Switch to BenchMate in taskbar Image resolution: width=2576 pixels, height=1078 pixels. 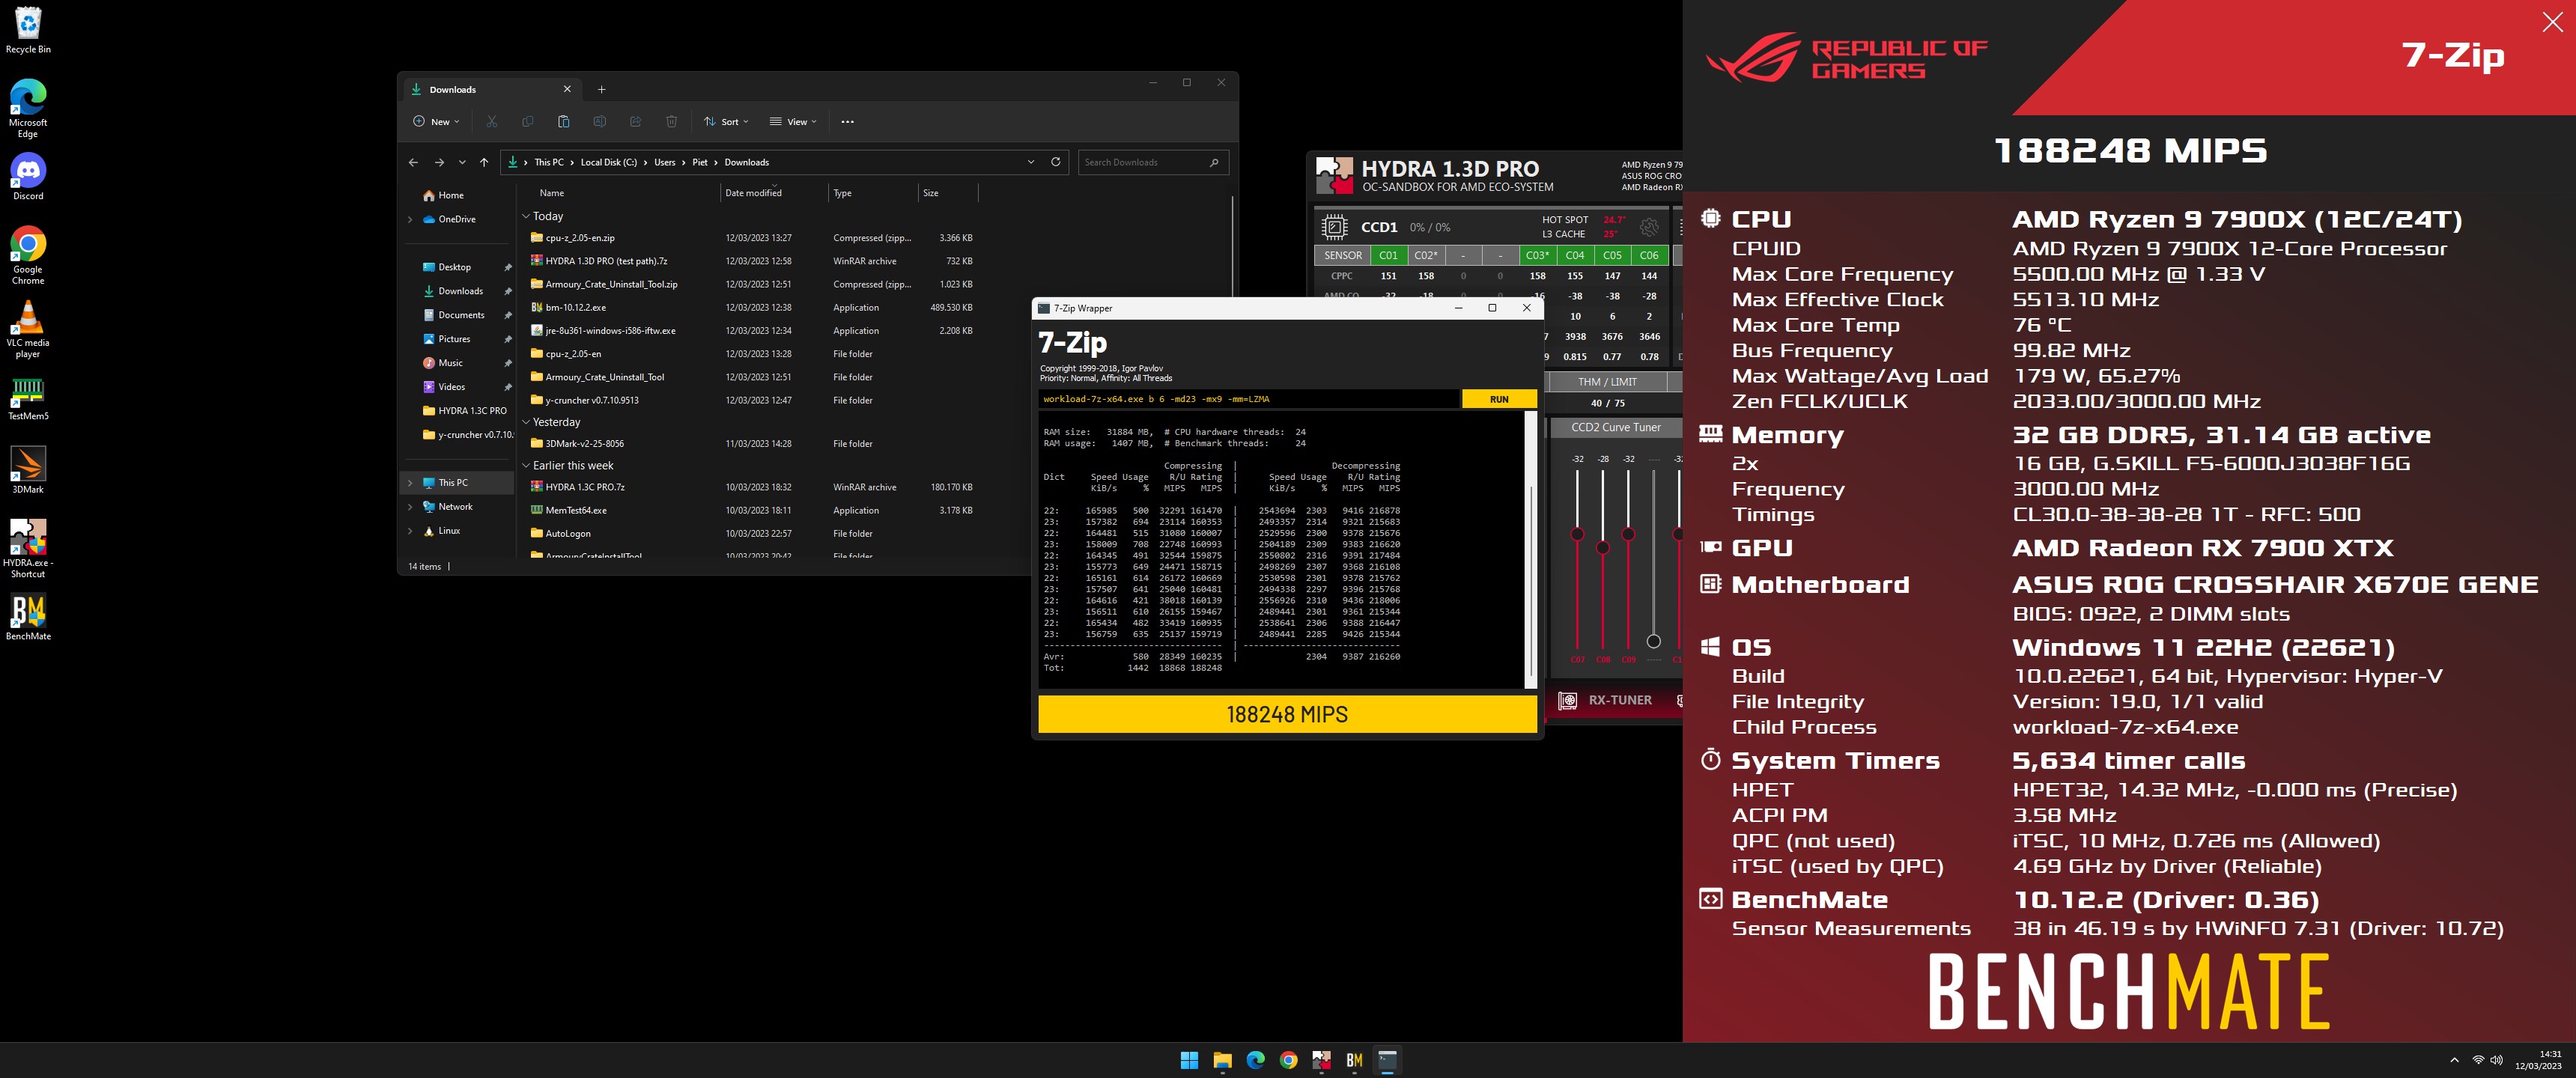1354,1060
